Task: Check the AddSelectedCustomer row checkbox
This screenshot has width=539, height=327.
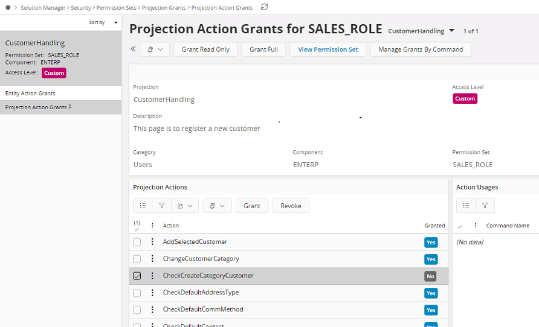Action: pyautogui.click(x=137, y=242)
